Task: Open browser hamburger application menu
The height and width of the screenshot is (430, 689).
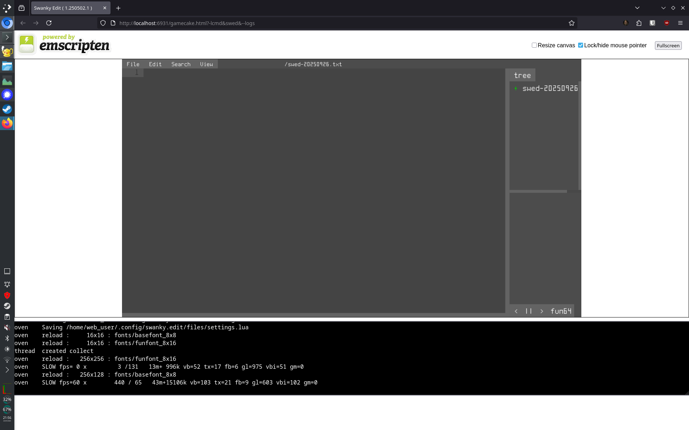Action: [680, 23]
